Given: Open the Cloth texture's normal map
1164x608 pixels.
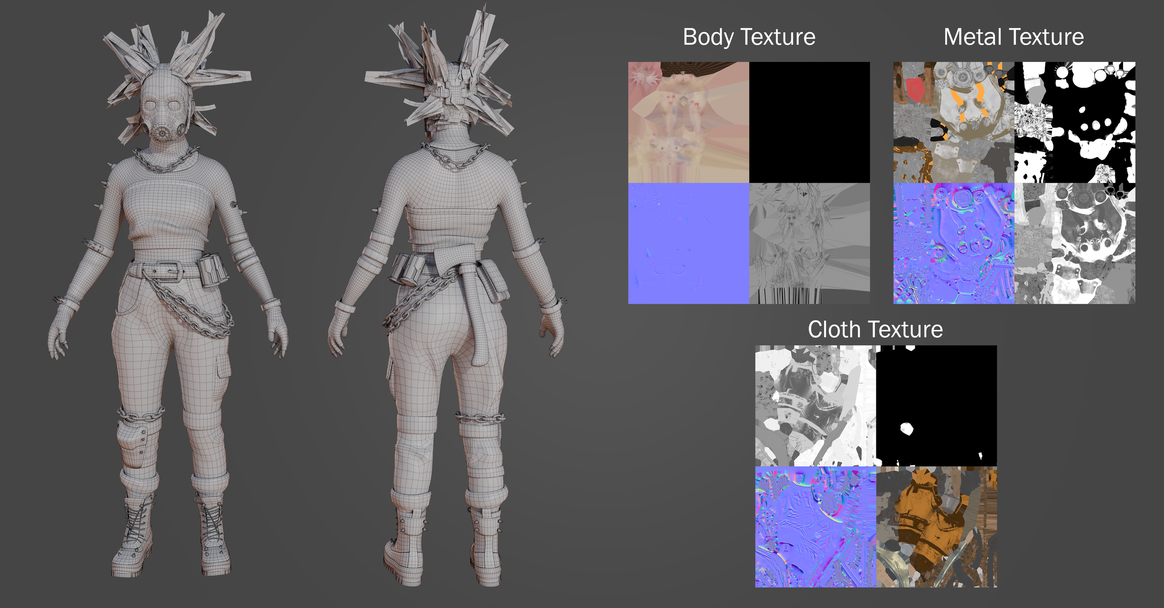Looking at the screenshot, I should [815, 526].
